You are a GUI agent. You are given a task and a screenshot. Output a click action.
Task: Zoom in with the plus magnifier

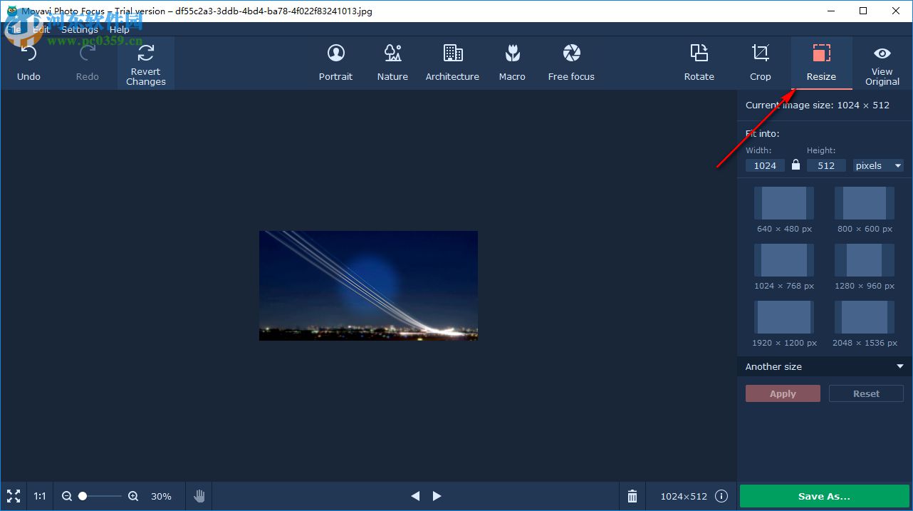tap(133, 496)
